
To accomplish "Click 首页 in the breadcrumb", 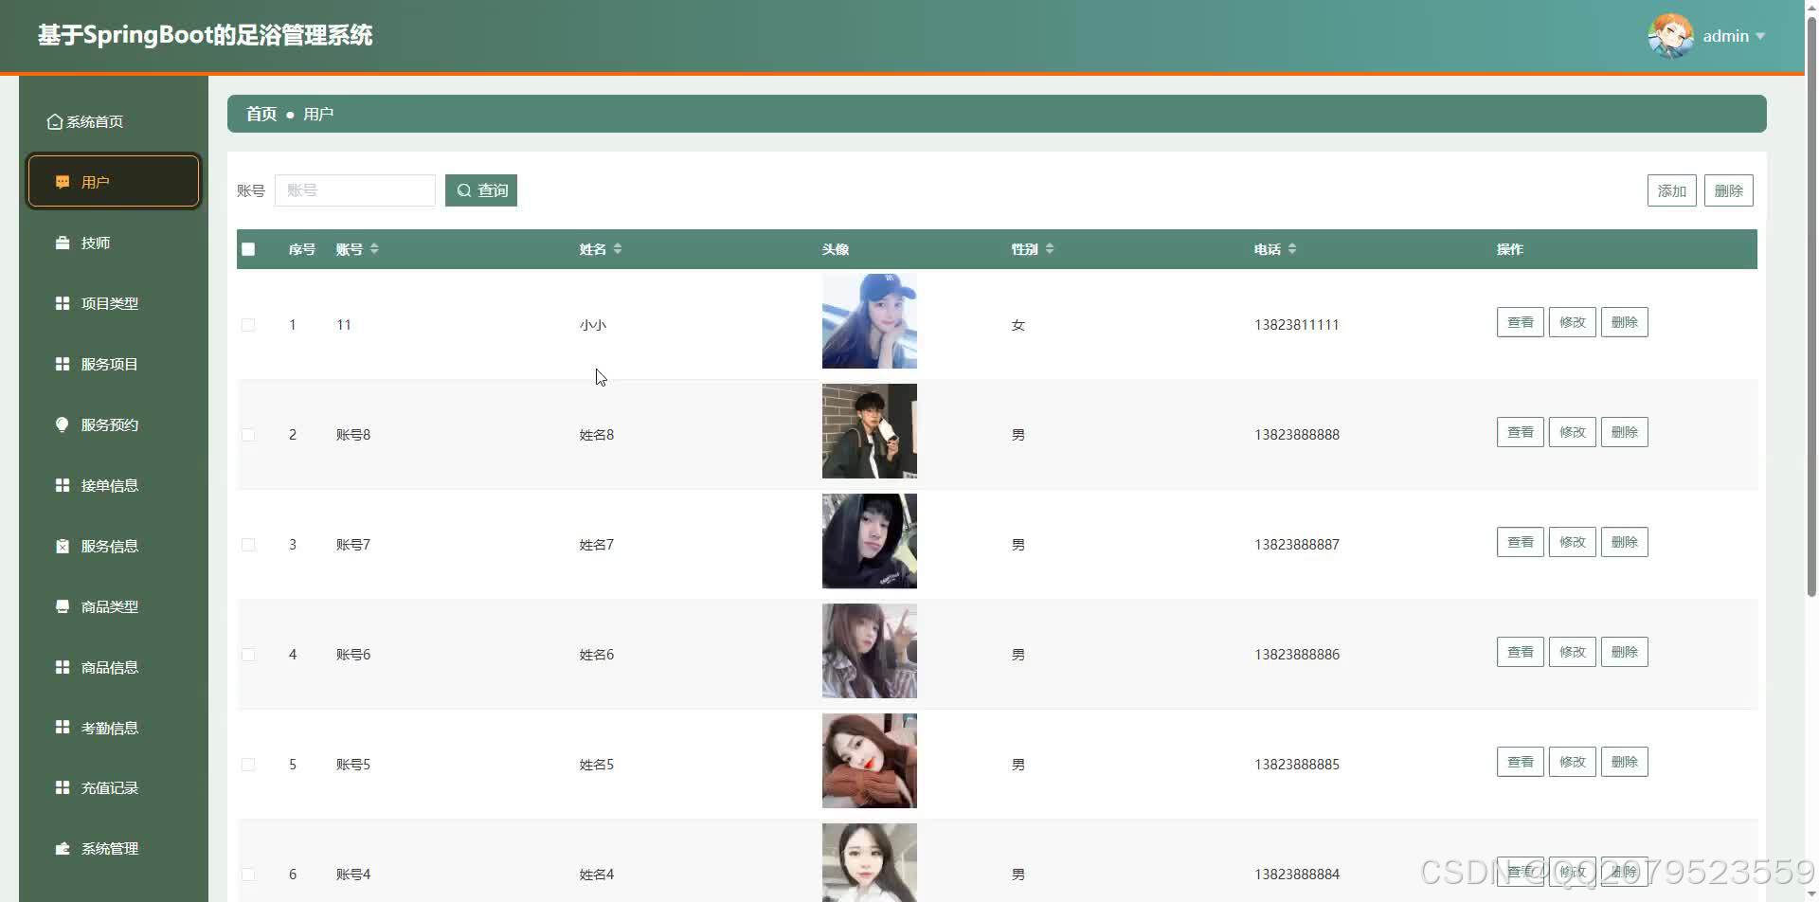I will (261, 114).
